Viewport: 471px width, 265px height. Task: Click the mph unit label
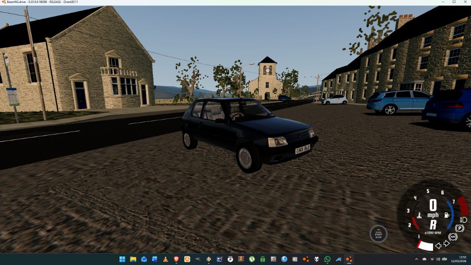point(433,215)
